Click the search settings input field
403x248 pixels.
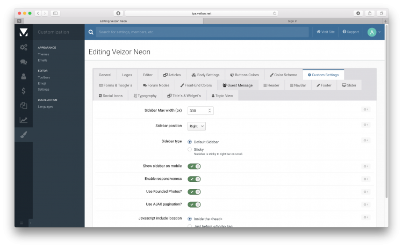point(202,32)
